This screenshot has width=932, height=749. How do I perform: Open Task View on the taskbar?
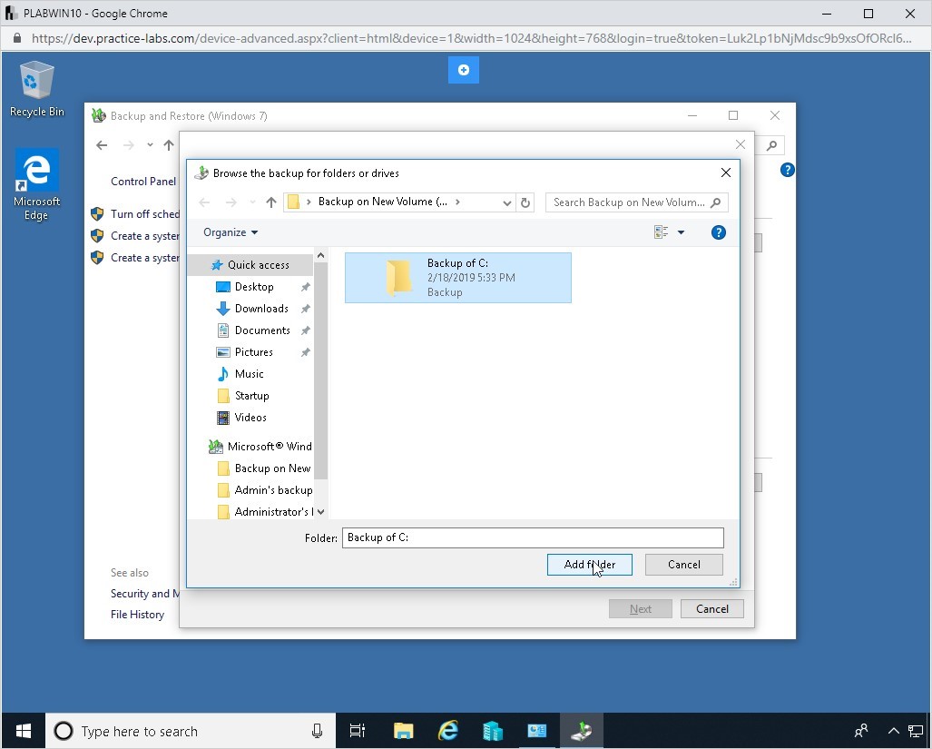point(358,731)
